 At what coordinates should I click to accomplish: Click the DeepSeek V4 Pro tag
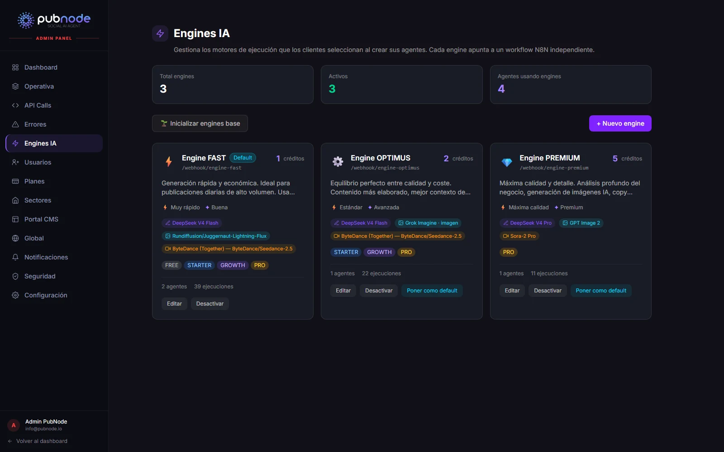tap(528, 223)
